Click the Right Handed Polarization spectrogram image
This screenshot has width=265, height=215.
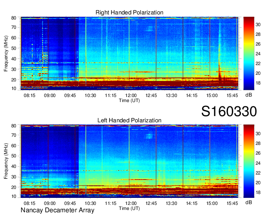coord(129,53)
